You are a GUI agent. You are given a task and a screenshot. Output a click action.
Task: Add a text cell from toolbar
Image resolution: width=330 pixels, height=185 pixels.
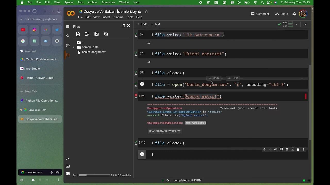click(155, 24)
